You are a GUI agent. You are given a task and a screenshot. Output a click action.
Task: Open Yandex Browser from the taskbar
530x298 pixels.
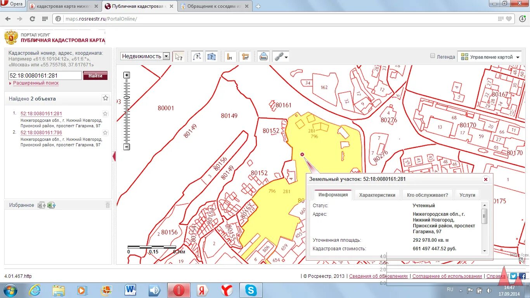(227, 290)
